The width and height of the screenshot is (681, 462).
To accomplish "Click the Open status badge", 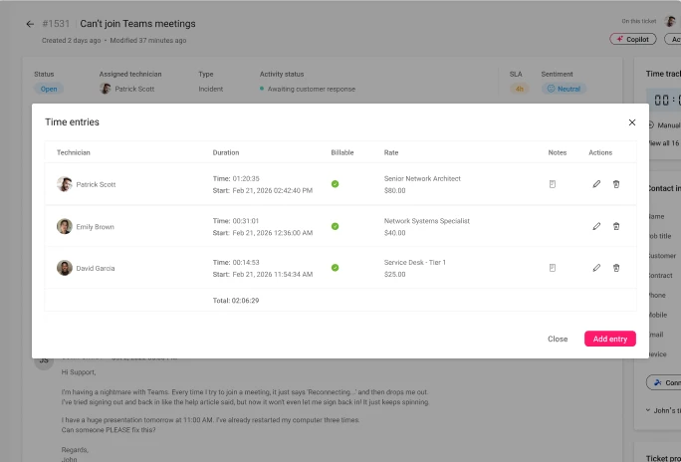I will (x=49, y=89).
